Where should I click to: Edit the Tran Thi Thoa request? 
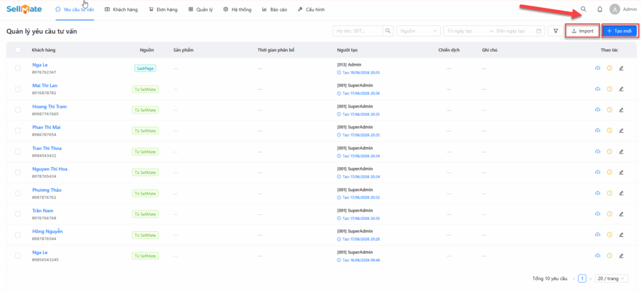[621, 151]
